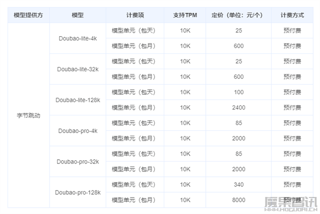Screen dimensions: 320x214
Task: Click the price 8000 cell
Action: pos(238,200)
